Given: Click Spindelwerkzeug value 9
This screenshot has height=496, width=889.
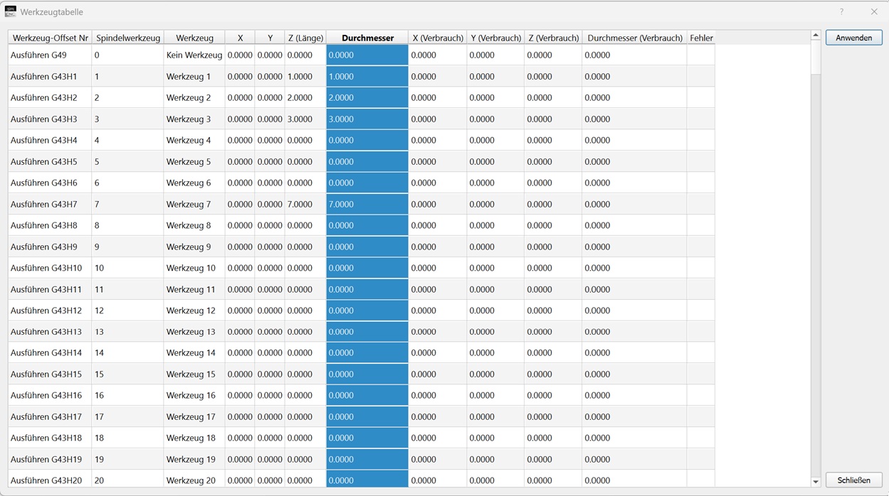Looking at the screenshot, I should tap(127, 247).
